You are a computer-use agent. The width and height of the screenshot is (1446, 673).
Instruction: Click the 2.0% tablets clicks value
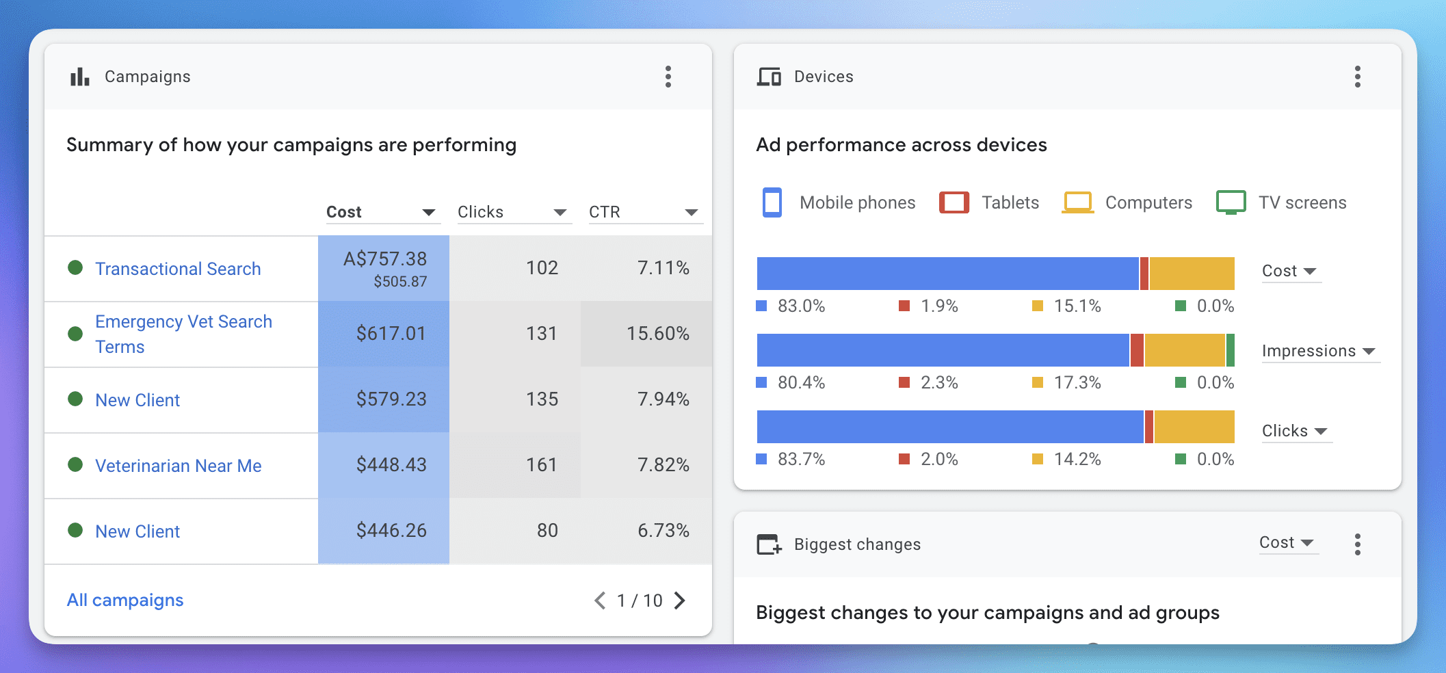tap(939, 459)
